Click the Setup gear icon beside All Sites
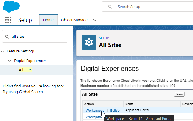 (x=89, y=42)
